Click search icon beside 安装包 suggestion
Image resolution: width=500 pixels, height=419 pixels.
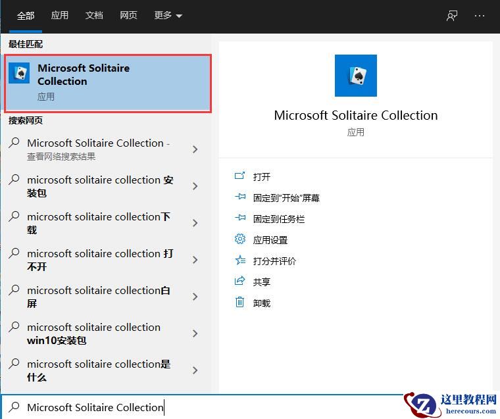(14, 180)
